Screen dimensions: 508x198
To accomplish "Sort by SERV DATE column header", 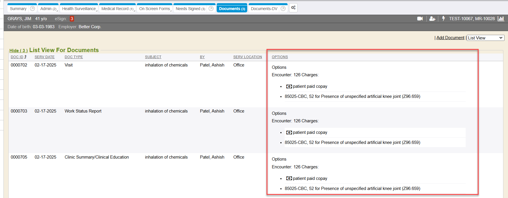I will pos(44,57).
